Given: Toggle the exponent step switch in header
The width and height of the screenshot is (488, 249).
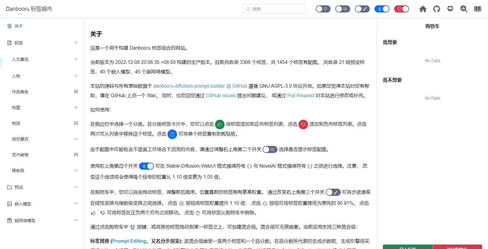Looking at the screenshot, I should 362,9.
